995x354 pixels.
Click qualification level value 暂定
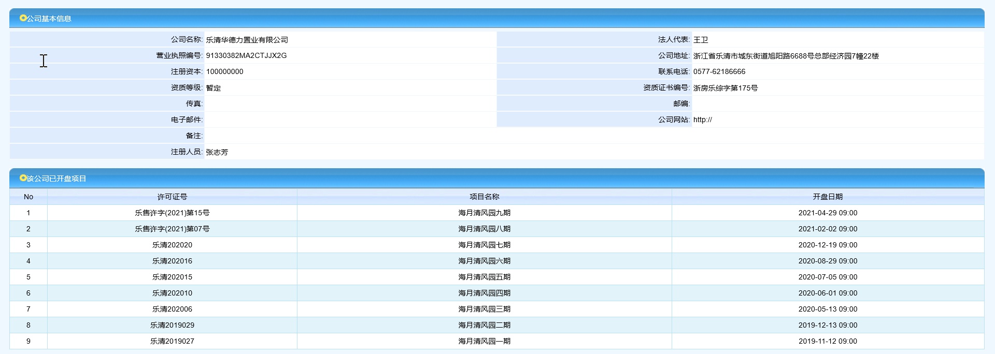[214, 88]
